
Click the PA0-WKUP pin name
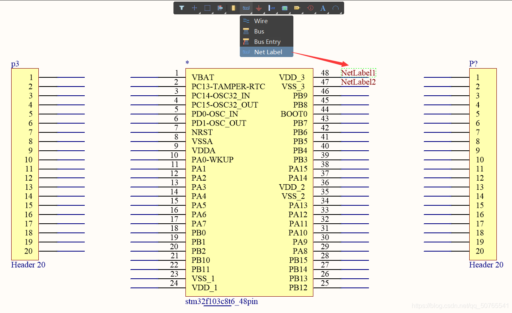[x=212, y=160]
